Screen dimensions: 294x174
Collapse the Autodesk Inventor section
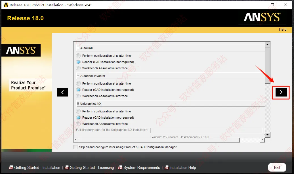[x=78, y=76]
